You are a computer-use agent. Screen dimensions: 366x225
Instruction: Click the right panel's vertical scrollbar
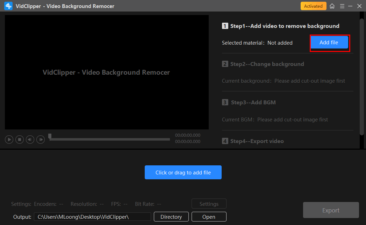(362, 77)
